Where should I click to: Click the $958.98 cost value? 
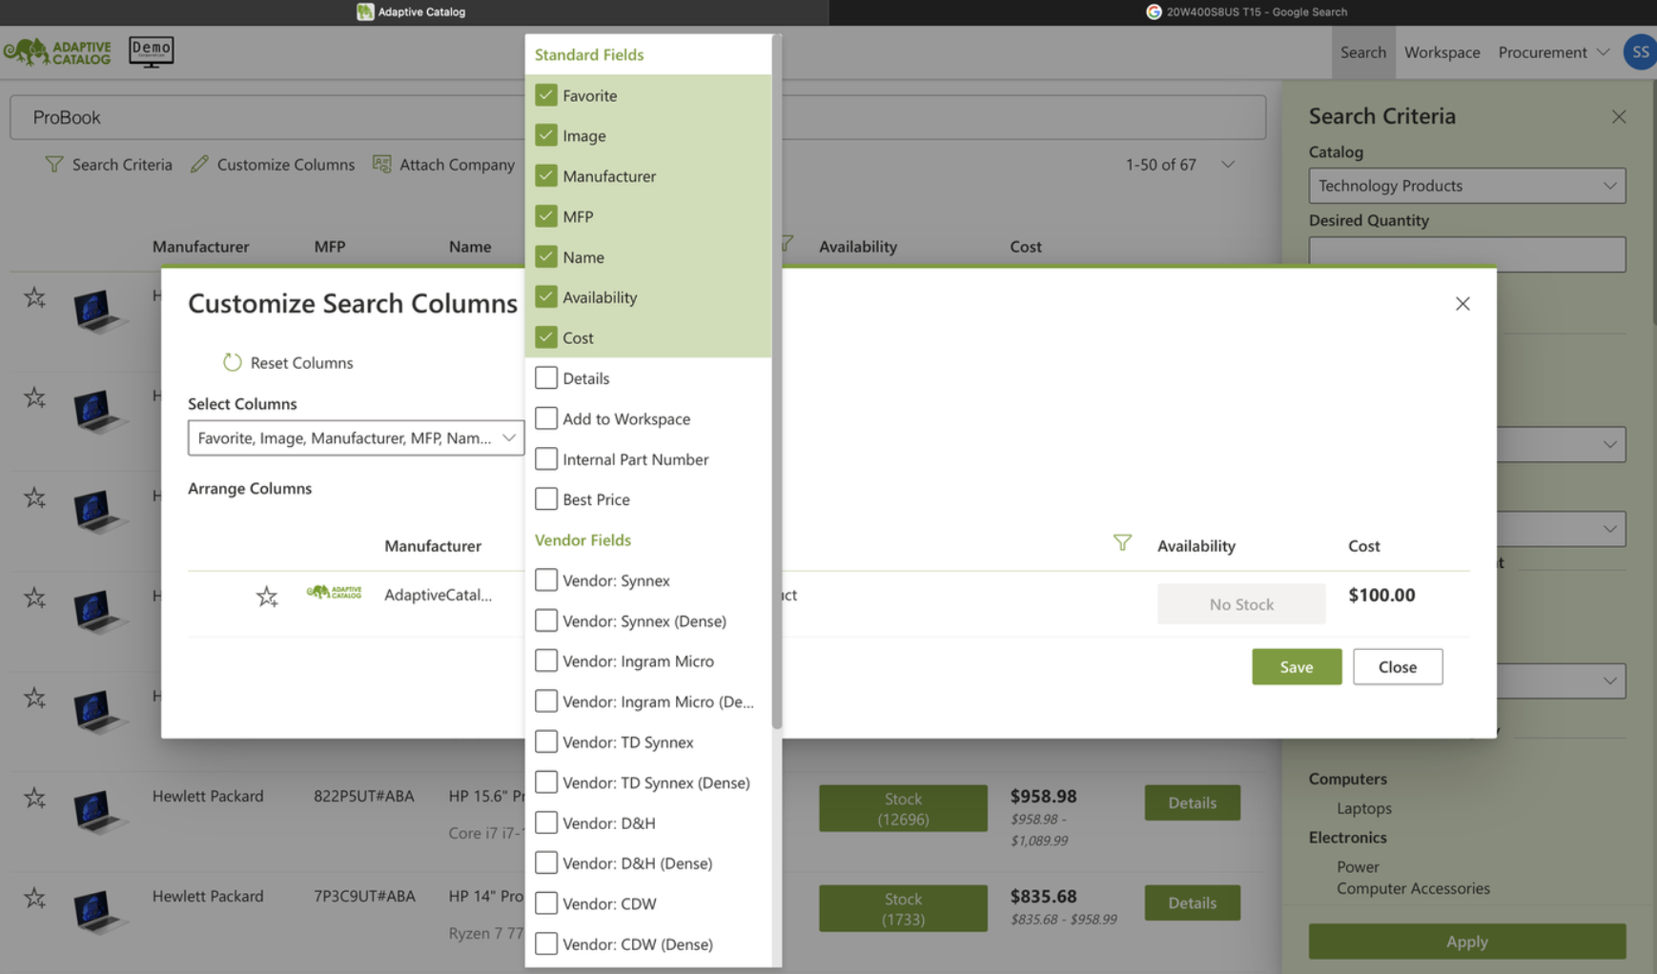click(1044, 796)
